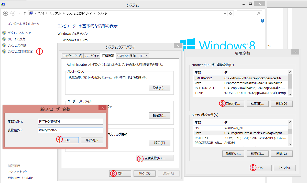Click the 値 column header in system variables
The image size is (307, 183).
(256, 122)
